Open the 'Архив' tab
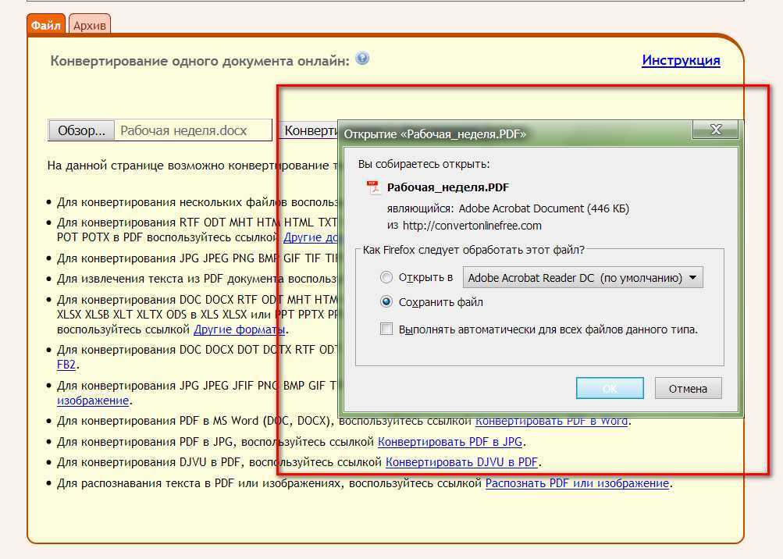 pyautogui.click(x=90, y=25)
